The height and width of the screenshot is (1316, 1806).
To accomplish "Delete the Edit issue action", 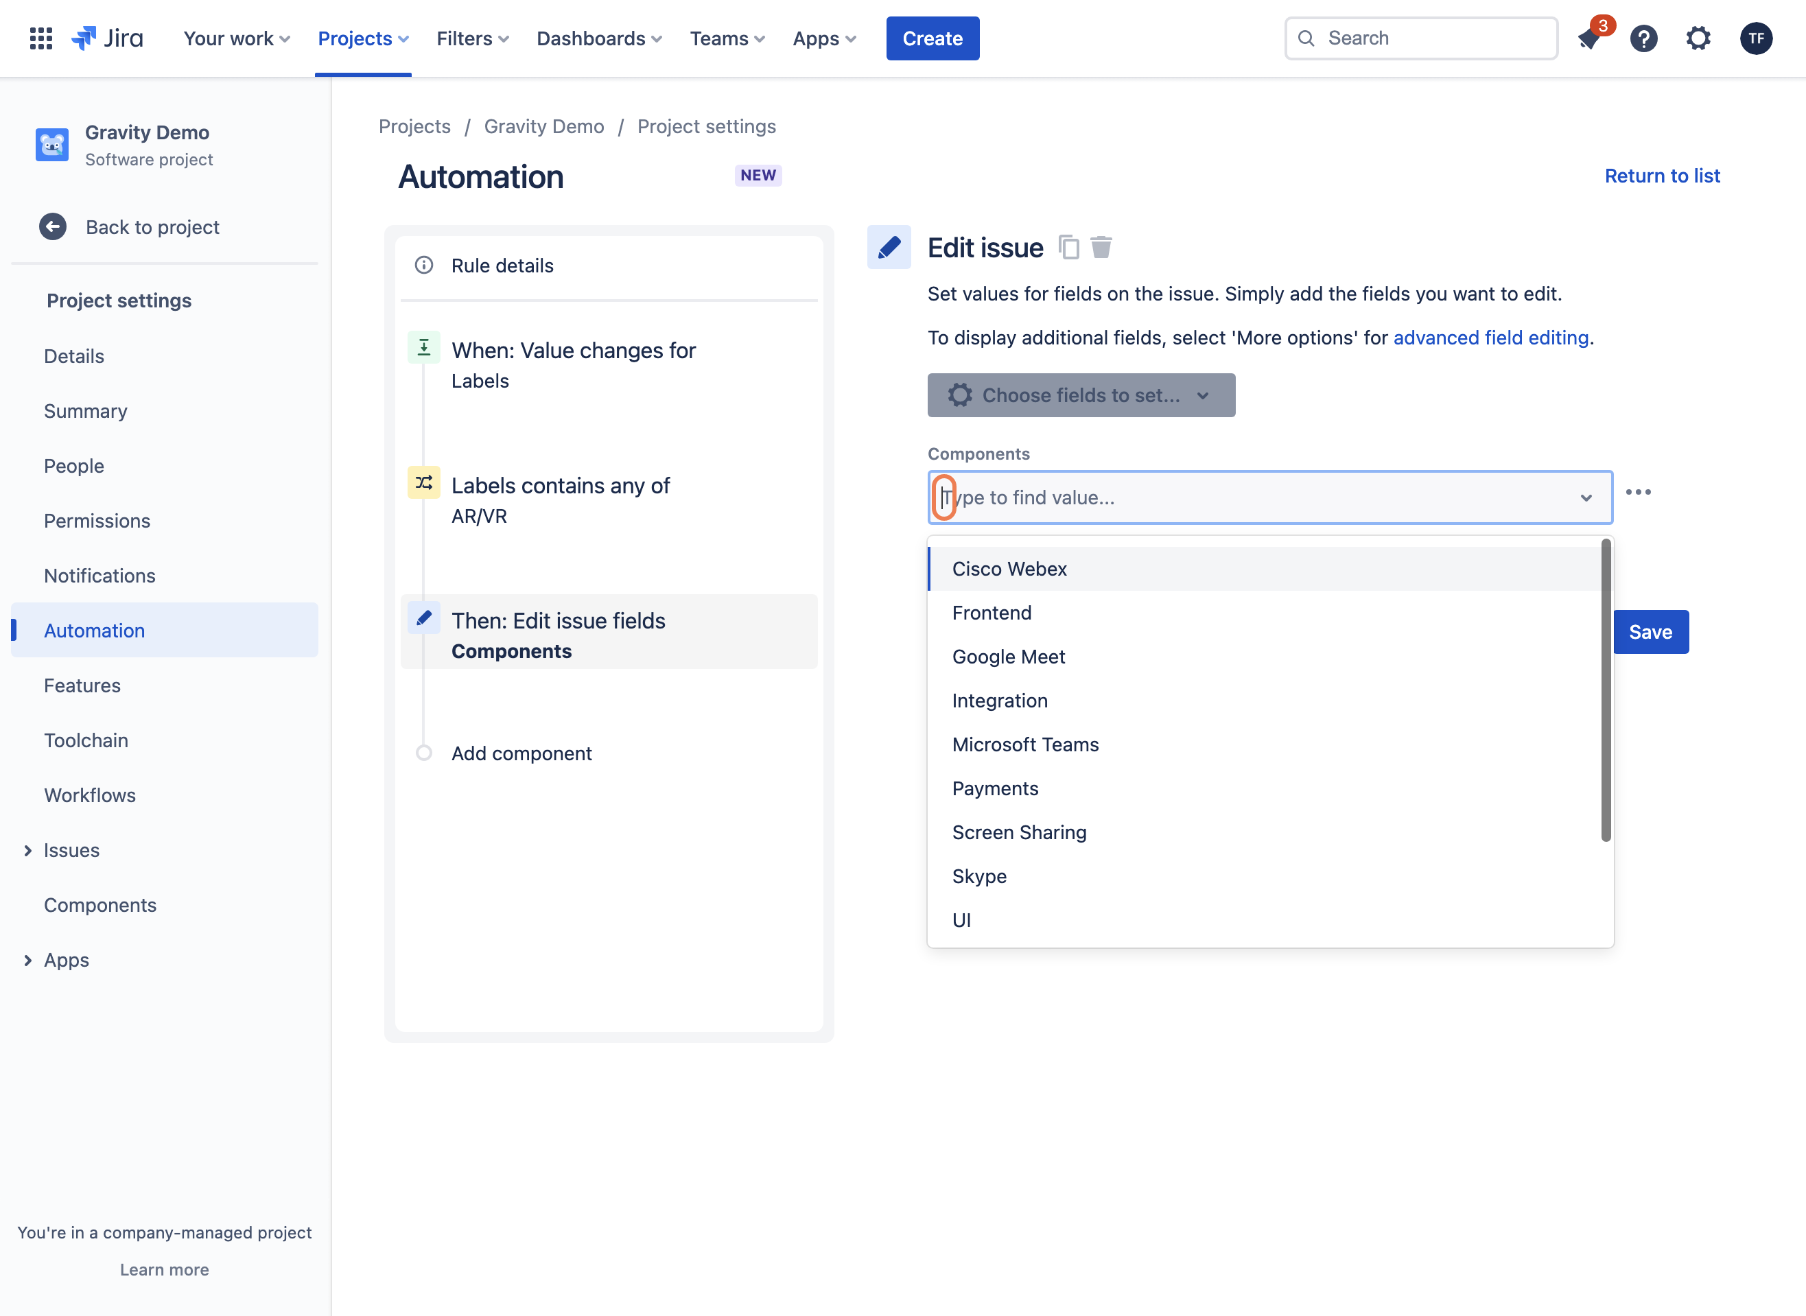I will (x=1101, y=248).
